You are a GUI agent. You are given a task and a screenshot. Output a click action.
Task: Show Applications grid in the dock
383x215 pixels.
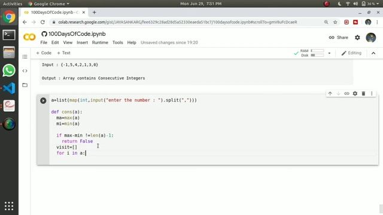pyautogui.click(x=9, y=206)
